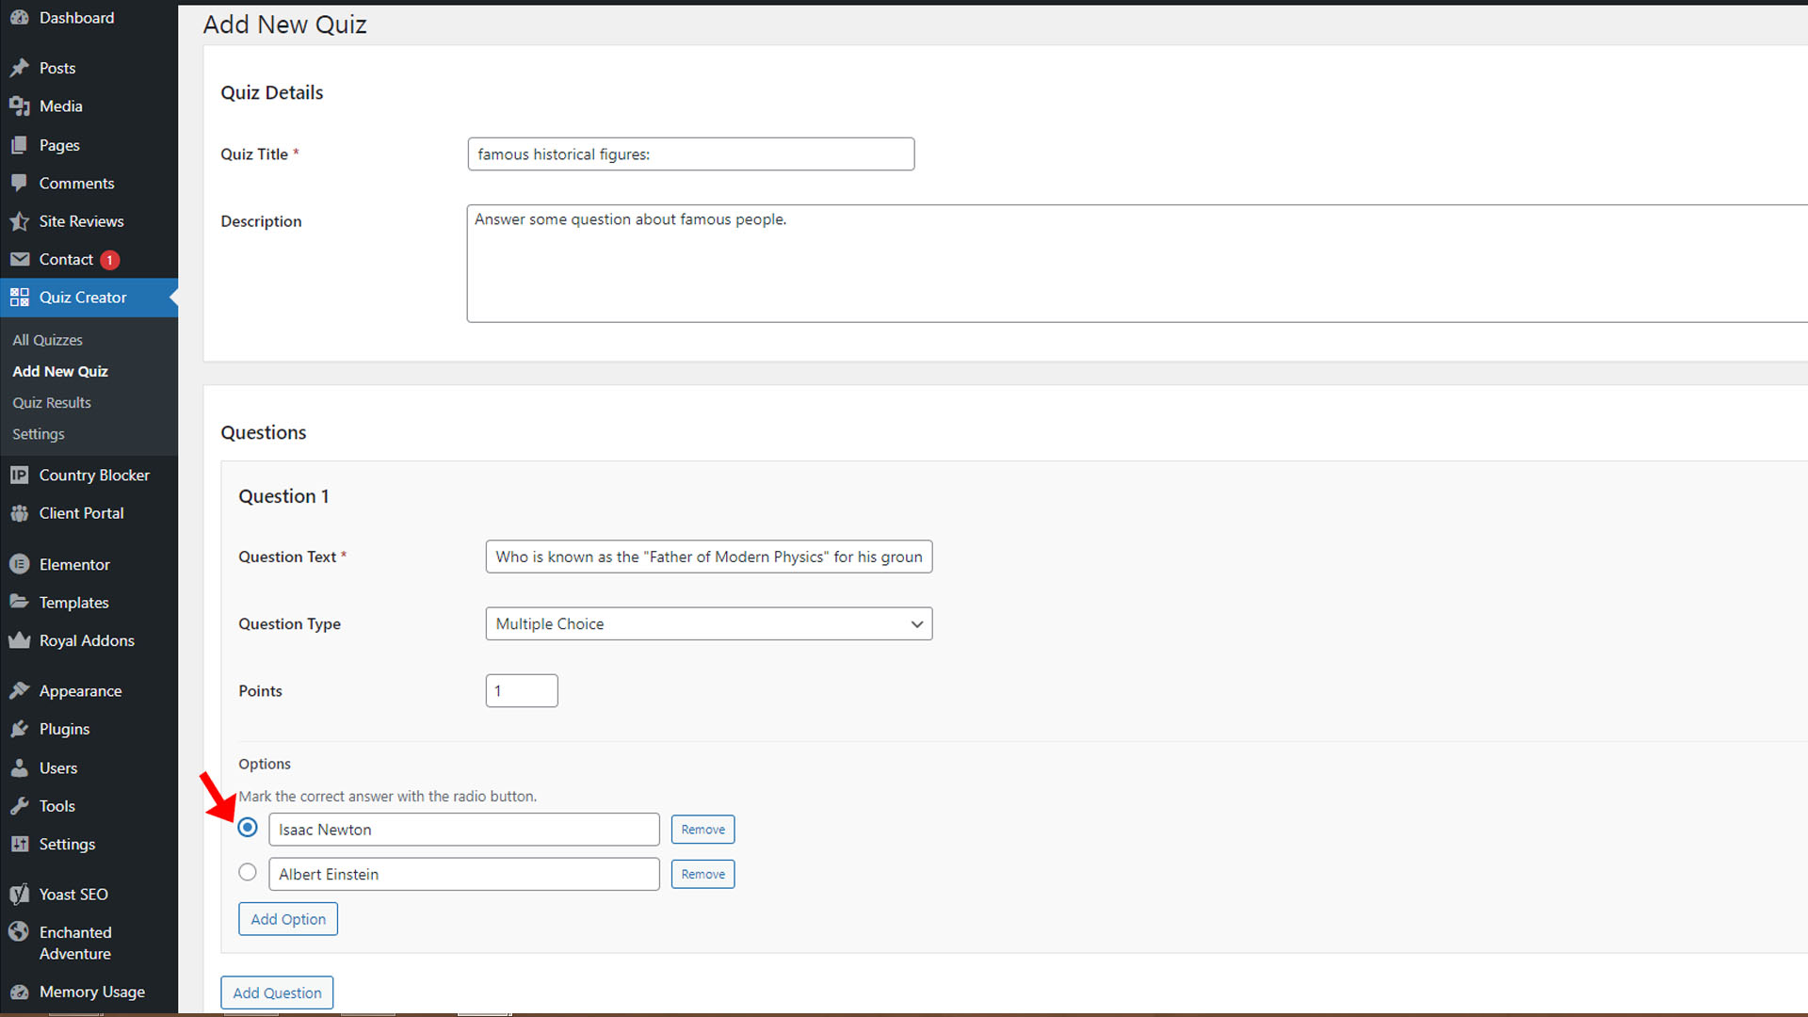Select Multiple Choice from Question Type
1808x1017 pixels.
(x=708, y=623)
